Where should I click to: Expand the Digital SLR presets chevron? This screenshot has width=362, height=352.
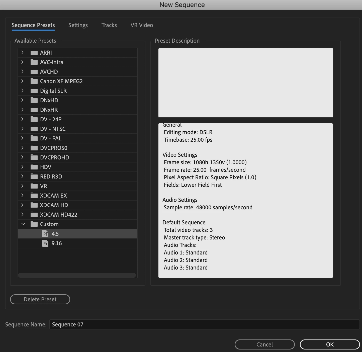pos(22,91)
